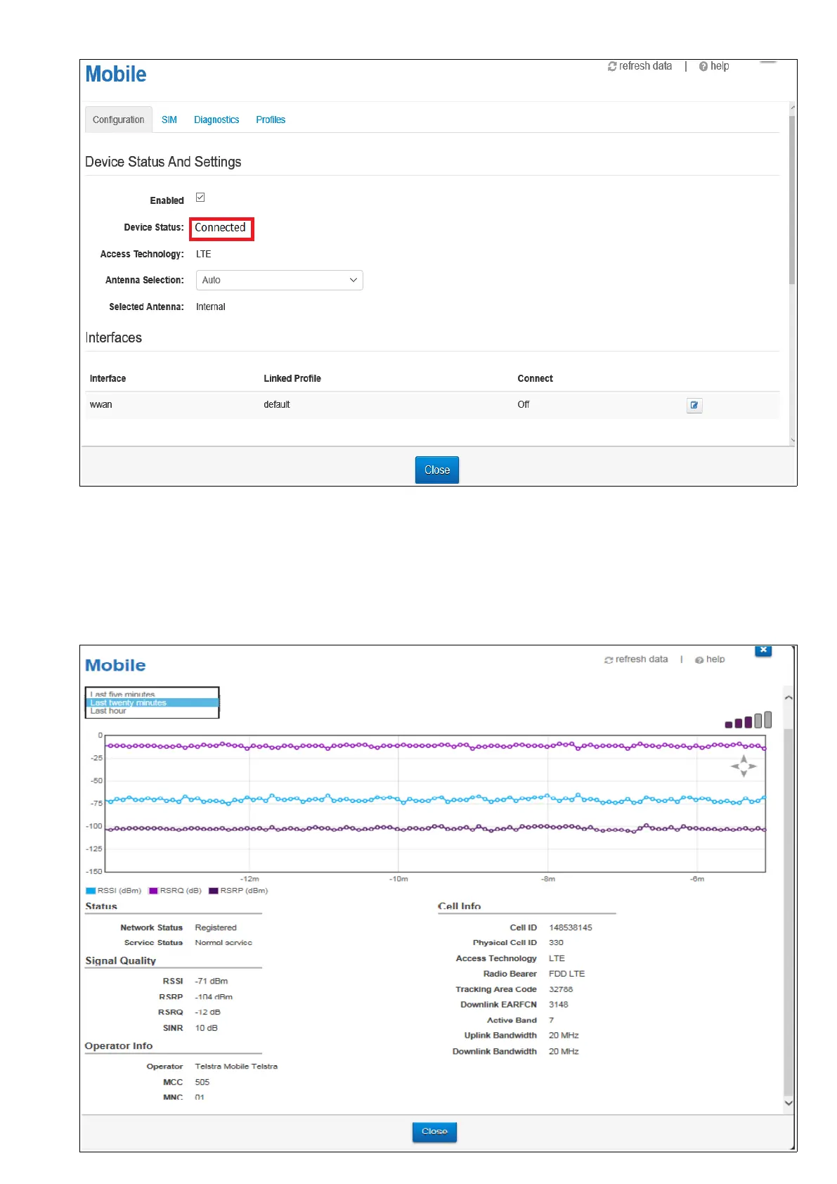Click the SINR value 10 dB
This screenshot has height=1184, width=837.
(x=207, y=1028)
